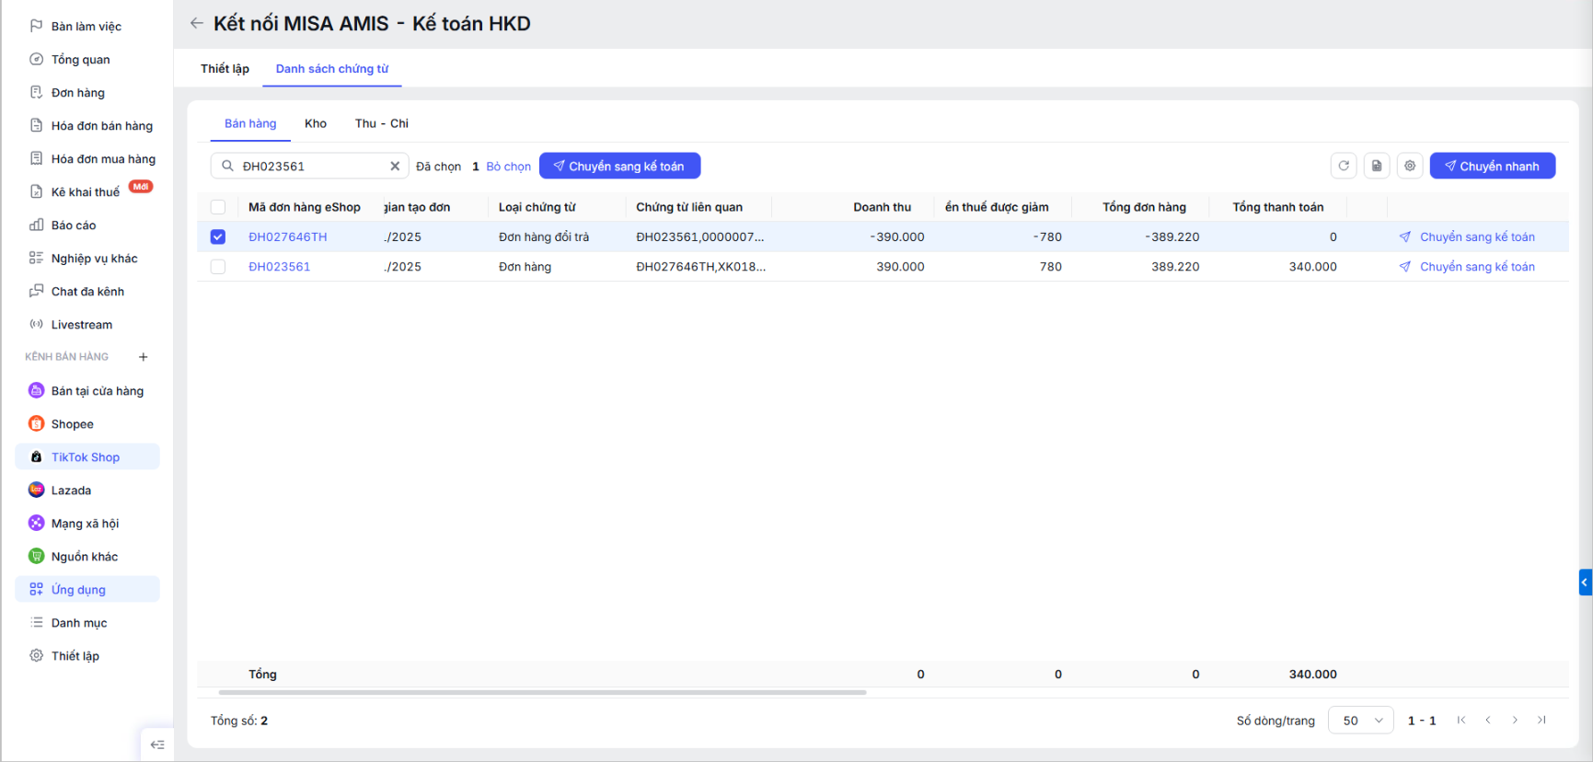
Task: Open order link ĐH023561
Action: point(280,267)
